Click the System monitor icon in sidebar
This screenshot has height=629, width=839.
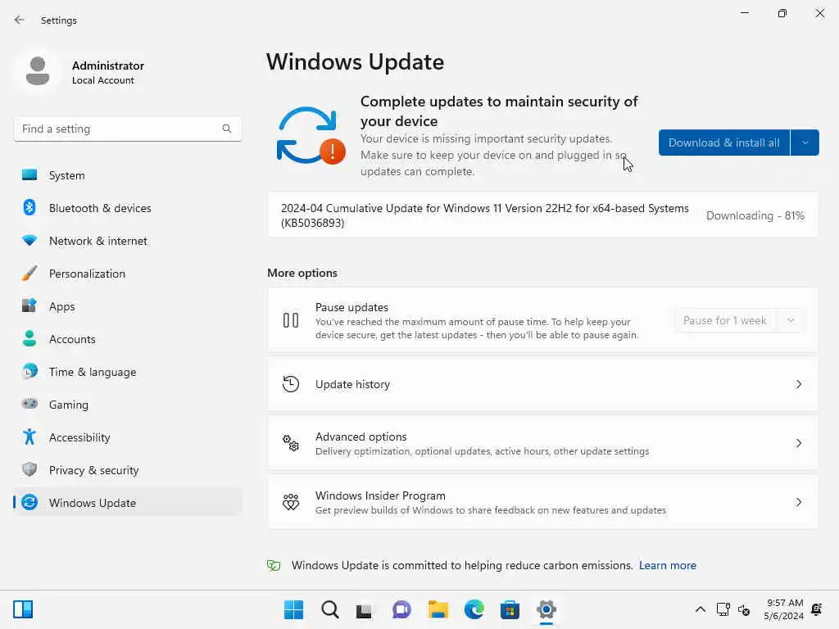coord(29,175)
